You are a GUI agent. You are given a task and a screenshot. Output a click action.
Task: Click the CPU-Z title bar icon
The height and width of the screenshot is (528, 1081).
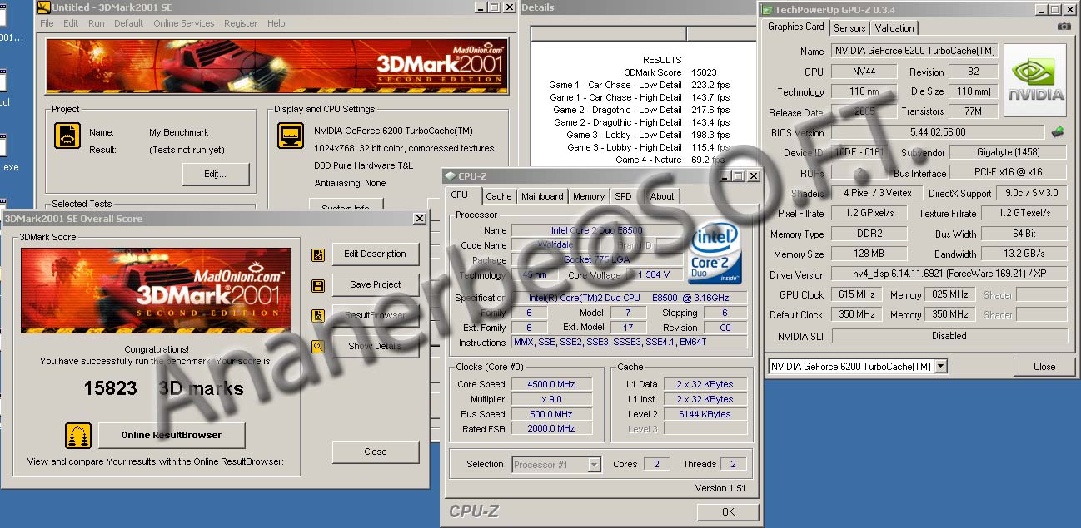[451, 175]
